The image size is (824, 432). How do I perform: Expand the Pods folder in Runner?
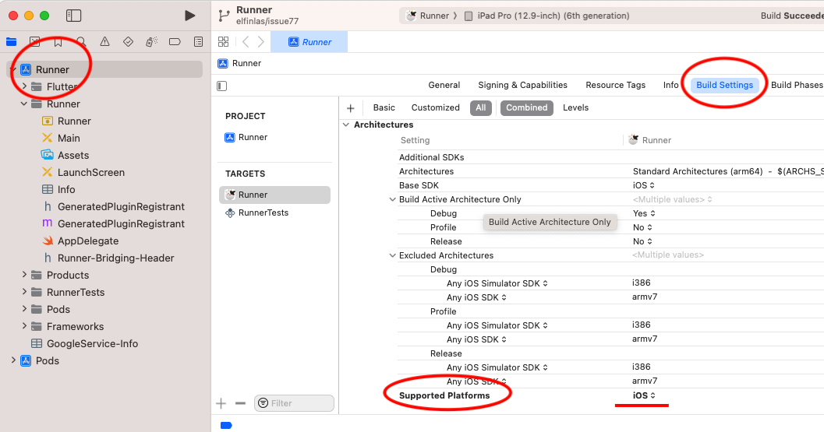click(23, 309)
